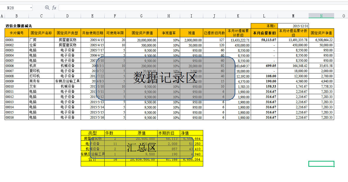Open the Name Box dropdown arrow
The height and width of the screenshot is (182, 348).
[31, 8]
